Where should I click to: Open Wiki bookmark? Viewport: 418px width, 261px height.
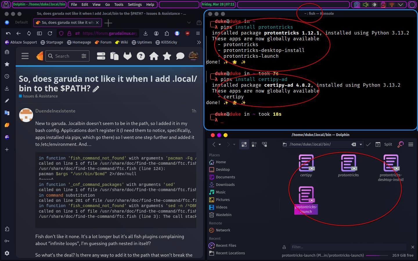121,42
